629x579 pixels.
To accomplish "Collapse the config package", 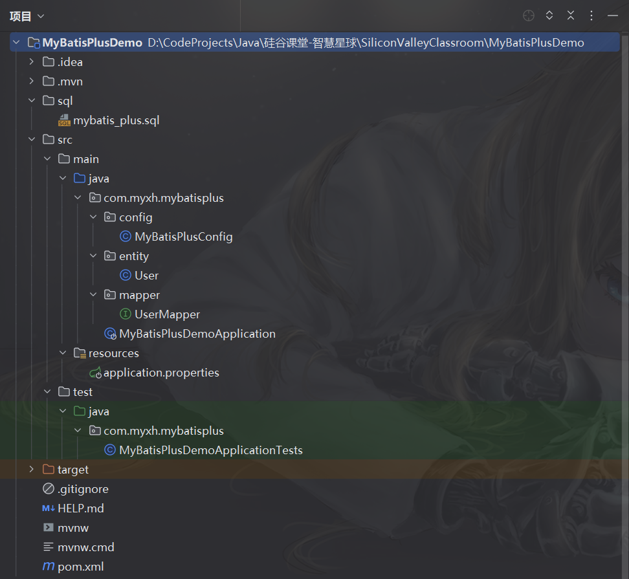I will click(93, 217).
